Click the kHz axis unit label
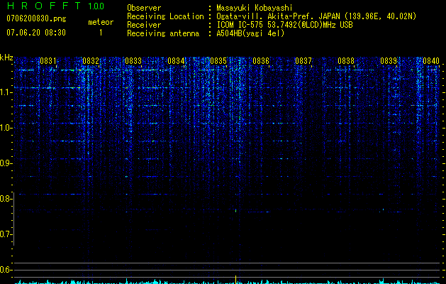Viewport: 446px width, 284px height. point(6,58)
